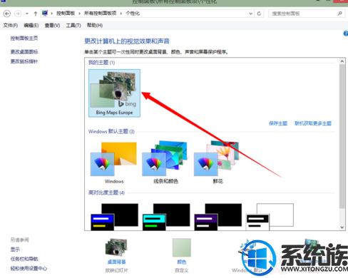Open change desktop icons link
The height and width of the screenshot is (278, 348).
[24, 51]
